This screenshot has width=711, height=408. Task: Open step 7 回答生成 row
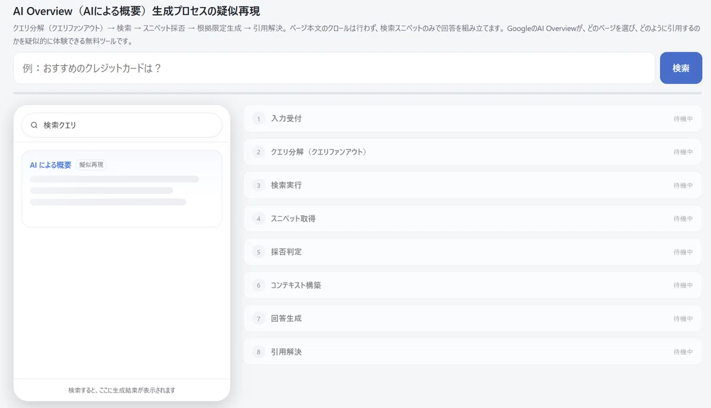(x=473, y=319)
